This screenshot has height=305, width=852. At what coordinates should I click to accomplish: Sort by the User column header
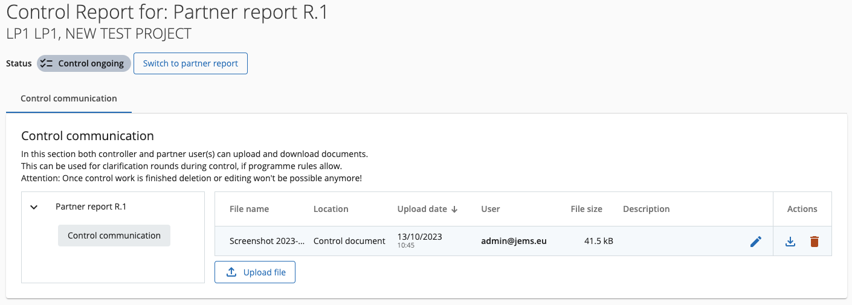[491, 209]
